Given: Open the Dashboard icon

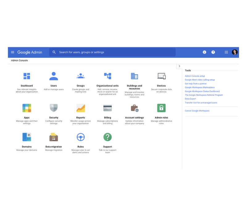Looking at the screenshot, I should [27, 76].
